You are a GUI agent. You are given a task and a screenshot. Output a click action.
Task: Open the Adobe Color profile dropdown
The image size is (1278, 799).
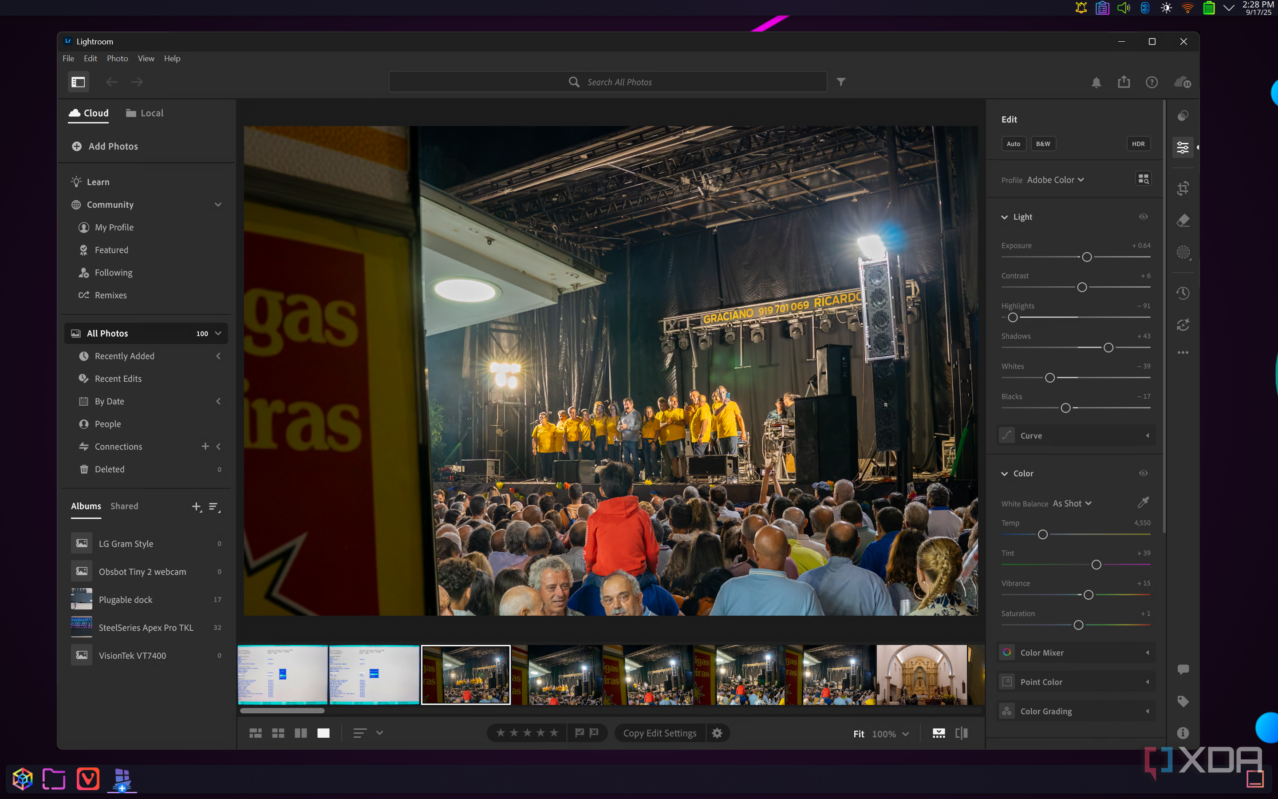coord(1055,180)
